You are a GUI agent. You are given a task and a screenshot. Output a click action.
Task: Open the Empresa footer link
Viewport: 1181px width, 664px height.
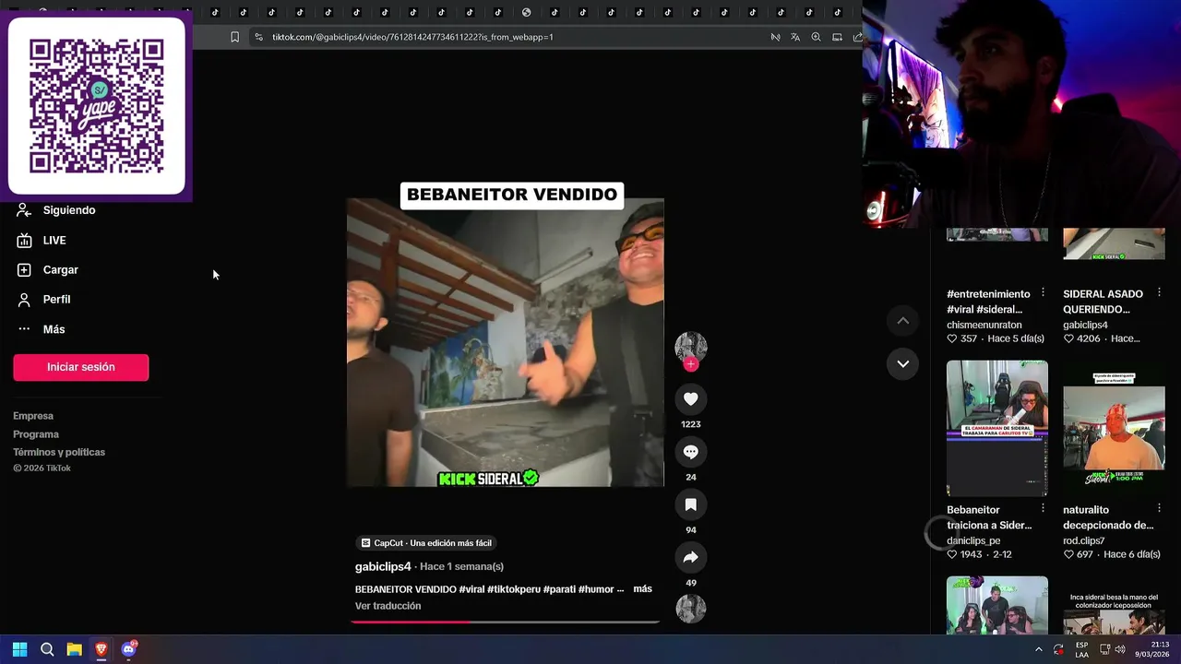pos(33,416)
